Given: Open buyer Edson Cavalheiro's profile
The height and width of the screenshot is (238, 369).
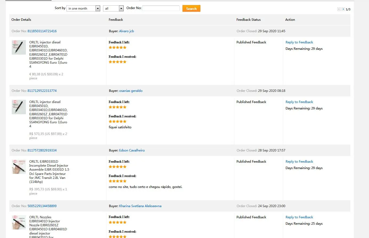Looking at the screenshot, I should click(132, 150).
